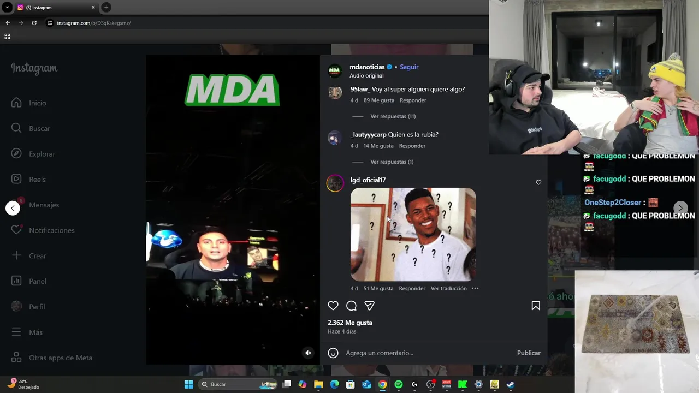This screenshot has width=699, height=393.
Task: Open File Explorer from the taskbar
Action: [318, 384]
